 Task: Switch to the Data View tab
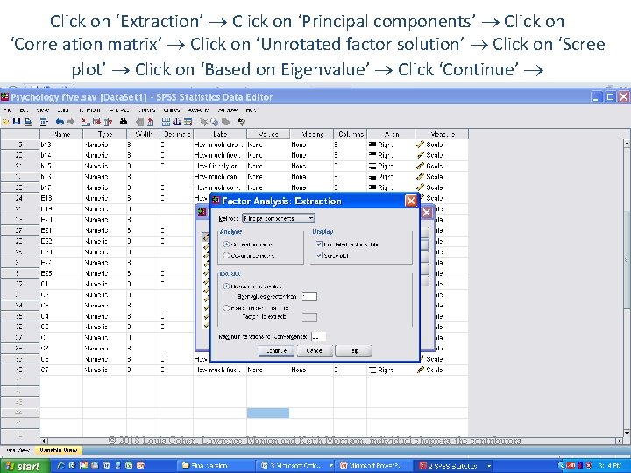pyautogui.click(x=17, y=450)
